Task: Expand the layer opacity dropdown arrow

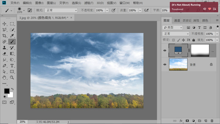Action: [217, 34]
